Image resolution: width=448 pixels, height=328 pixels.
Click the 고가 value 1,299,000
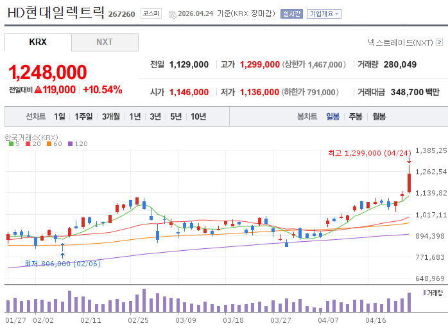(x=260, y=65)
